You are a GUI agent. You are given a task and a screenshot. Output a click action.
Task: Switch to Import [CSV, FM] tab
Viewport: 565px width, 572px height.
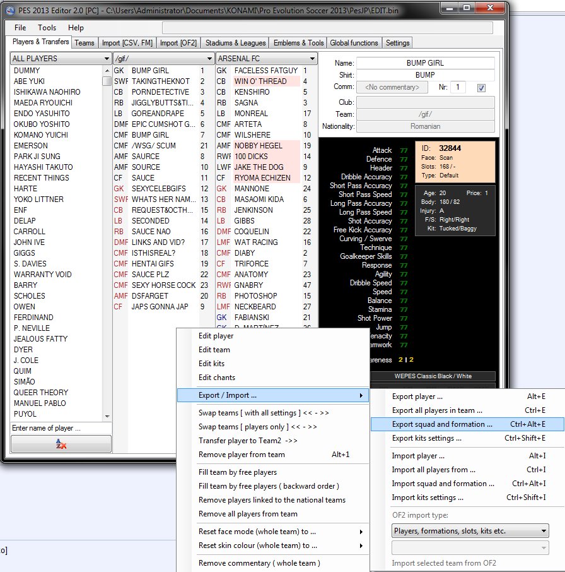pos(127,43)
